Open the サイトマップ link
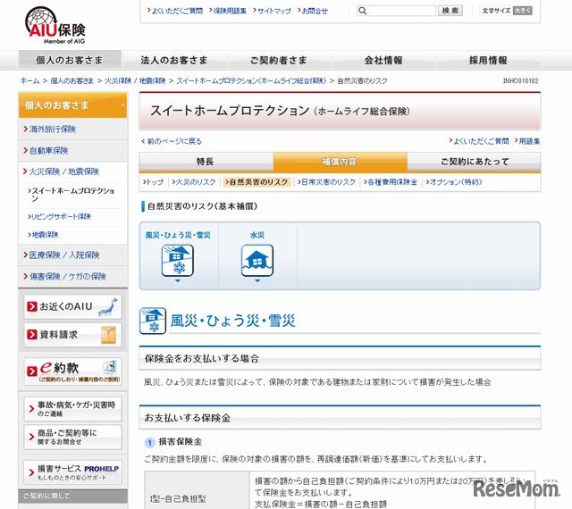This screenshot has width=572, height=509. click(x=272, y=11)
